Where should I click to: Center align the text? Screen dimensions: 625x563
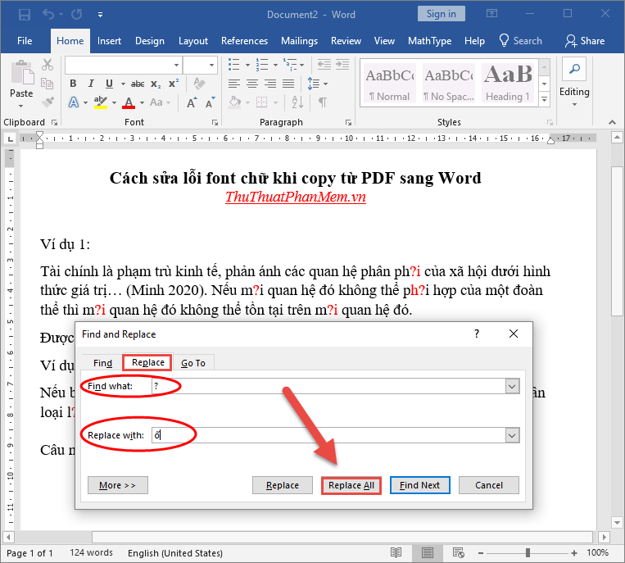[x=252, y=84]
